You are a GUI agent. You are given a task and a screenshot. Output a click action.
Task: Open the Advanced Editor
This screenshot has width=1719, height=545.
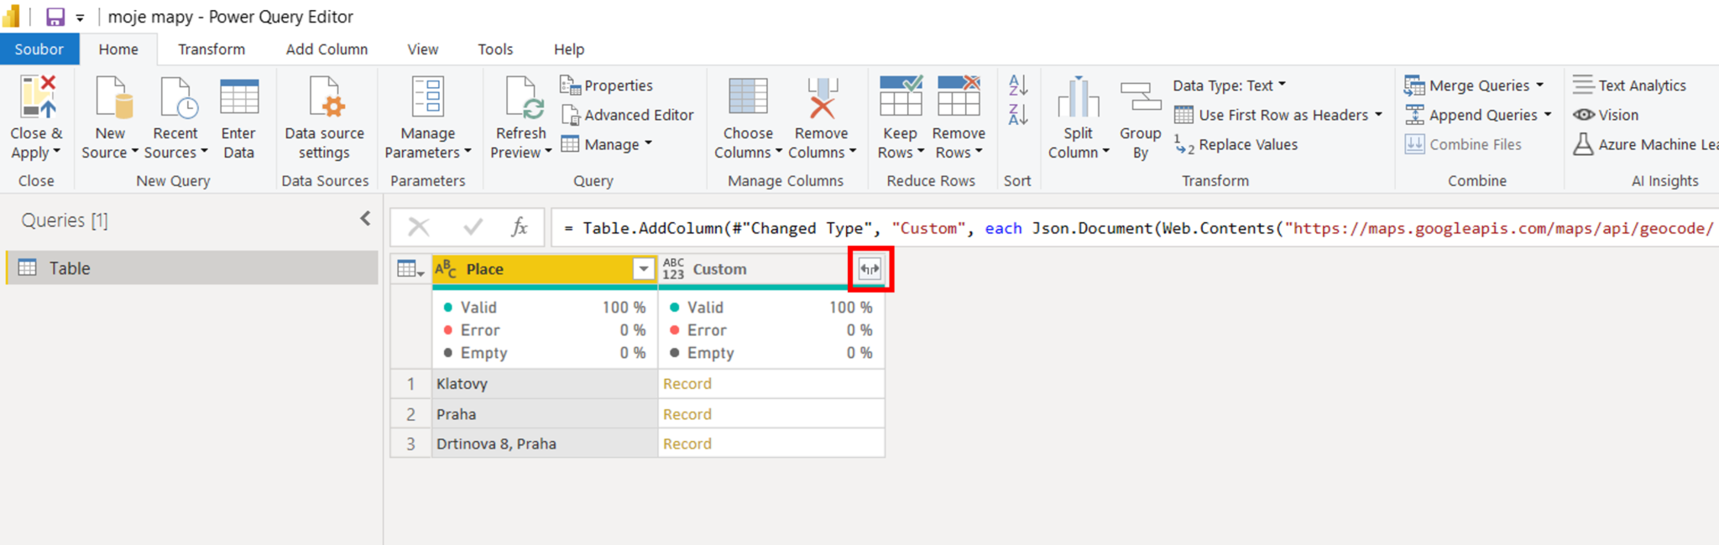[628, 115]
